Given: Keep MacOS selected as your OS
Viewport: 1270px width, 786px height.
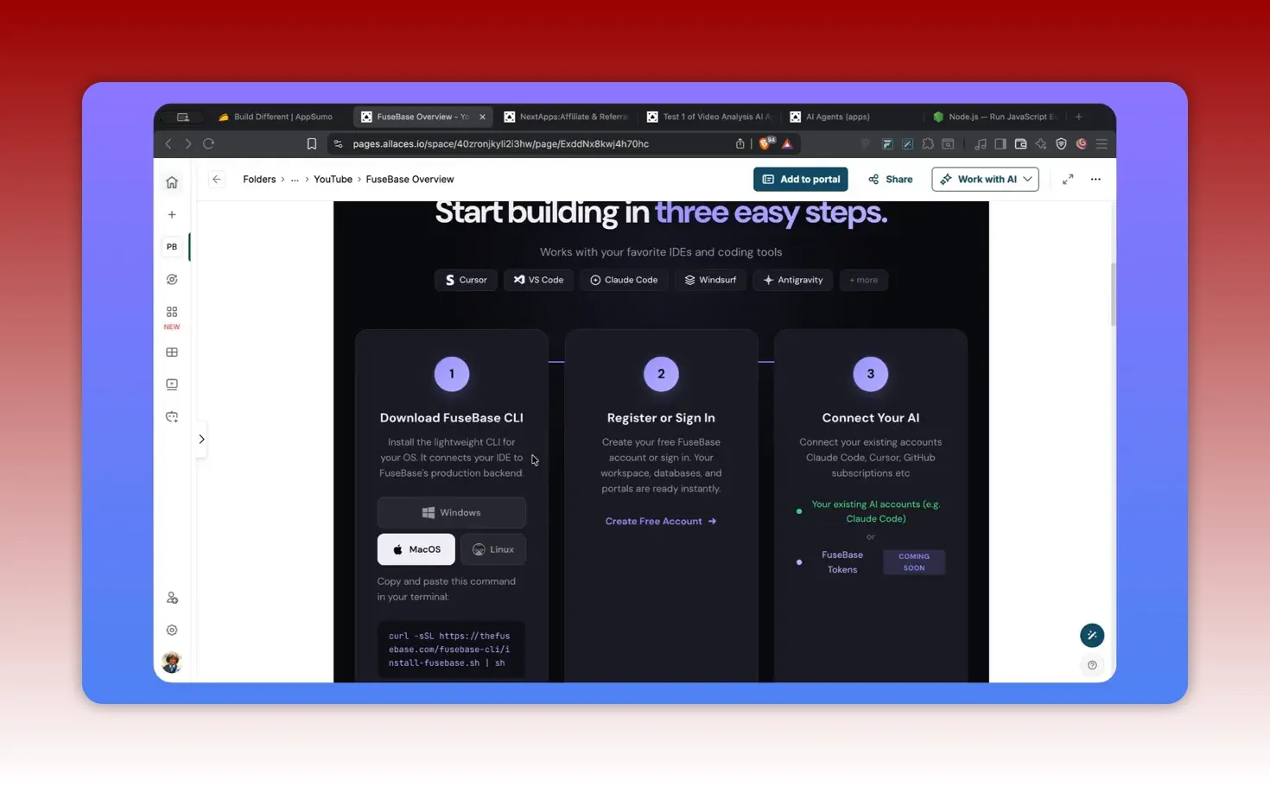Looking at the screenshot, I should tap(416, 548).
